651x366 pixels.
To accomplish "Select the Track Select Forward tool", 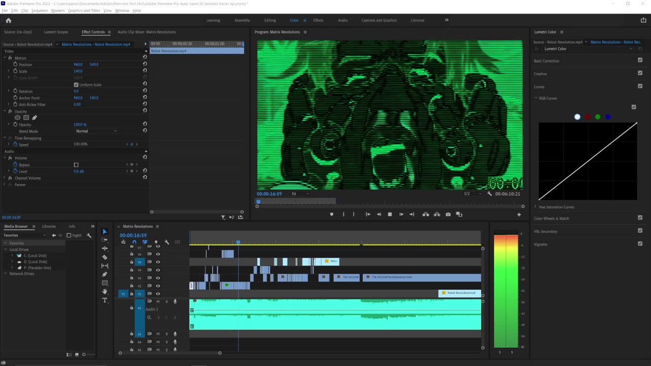I will 105,240.
